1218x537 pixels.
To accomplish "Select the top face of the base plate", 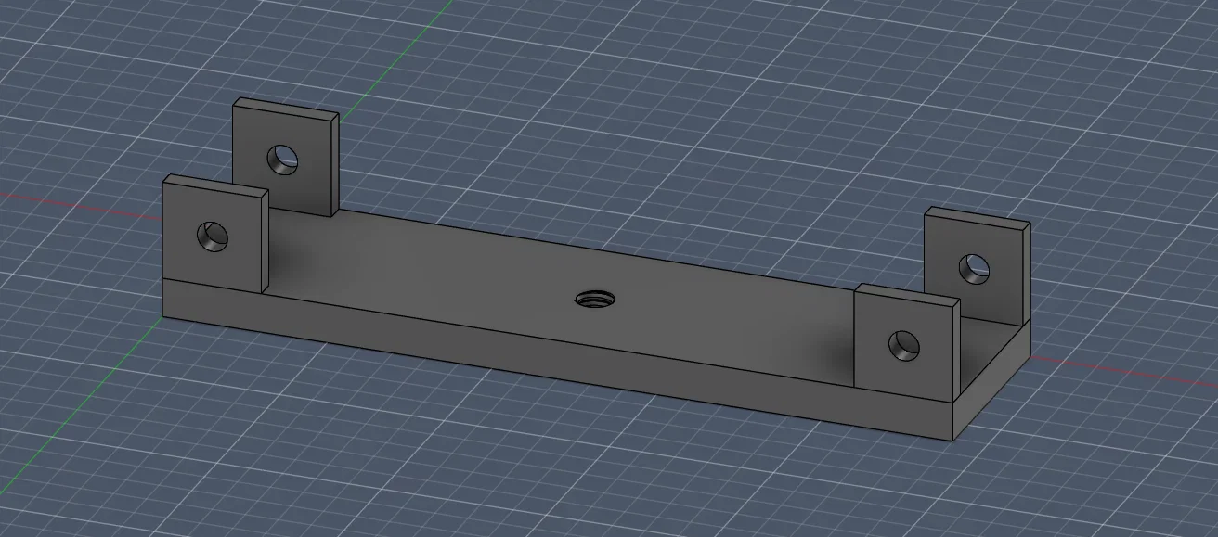I will [x=557, y=278].
